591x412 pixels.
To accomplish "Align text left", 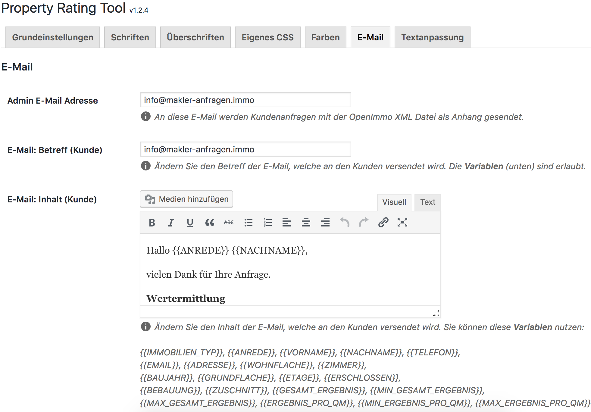I will click(x=286, y=223).
